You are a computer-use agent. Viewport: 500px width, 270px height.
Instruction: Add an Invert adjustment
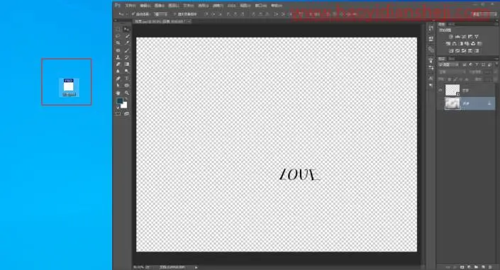[x=451, y=51]
